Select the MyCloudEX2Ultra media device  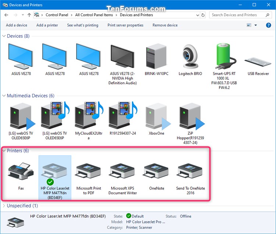[89, 115]
